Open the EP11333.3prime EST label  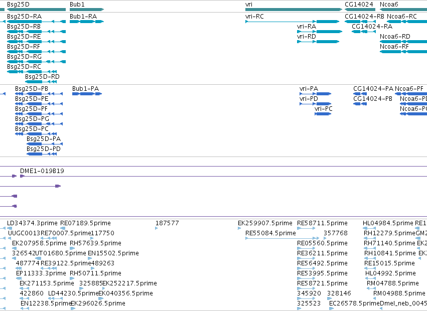pos(41,273)
